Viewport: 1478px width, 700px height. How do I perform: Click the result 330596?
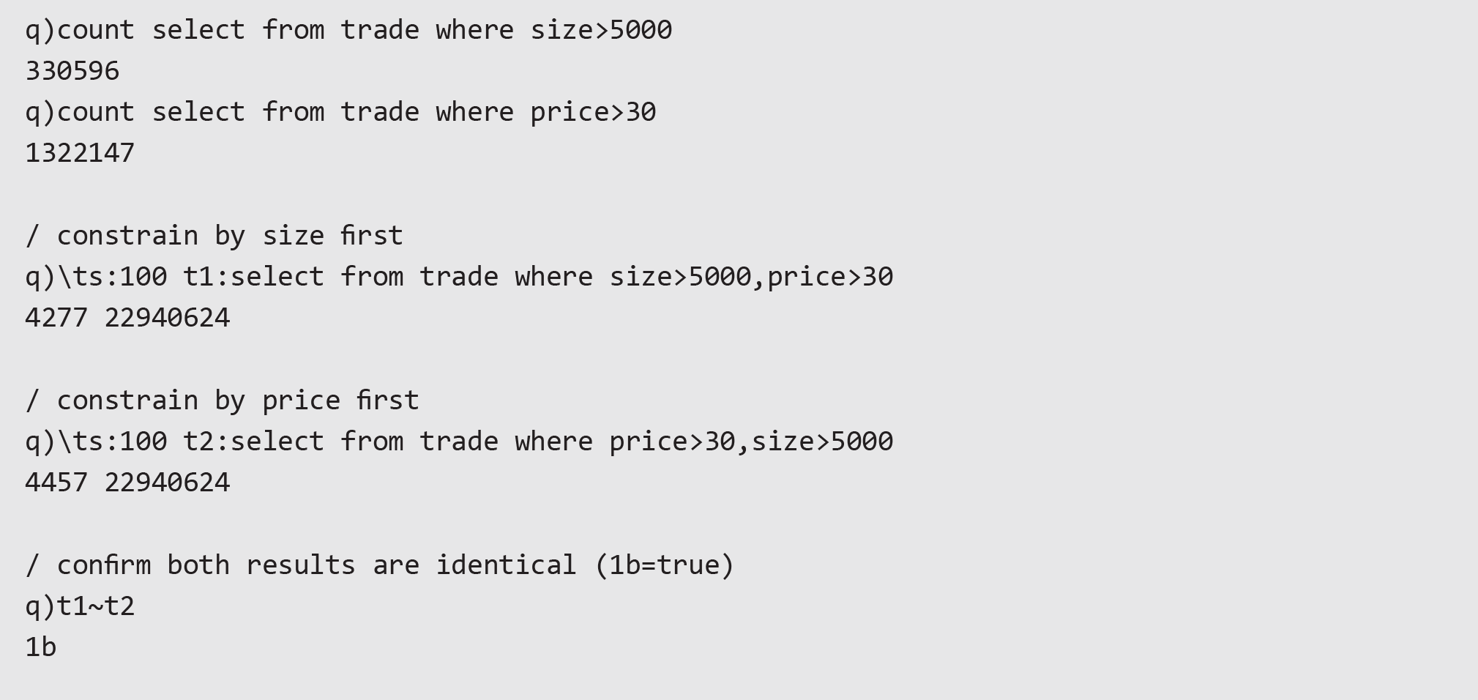[x=72, y=71]
